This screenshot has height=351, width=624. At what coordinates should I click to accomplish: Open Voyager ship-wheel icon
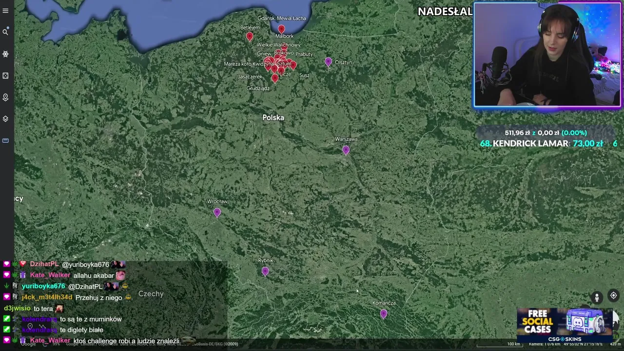pos(5,54)
